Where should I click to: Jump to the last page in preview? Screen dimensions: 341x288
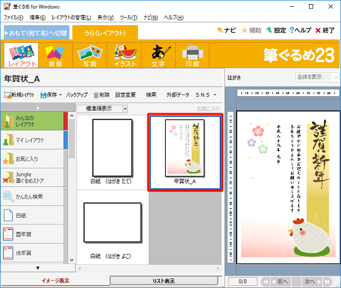(x=327, y=282)
